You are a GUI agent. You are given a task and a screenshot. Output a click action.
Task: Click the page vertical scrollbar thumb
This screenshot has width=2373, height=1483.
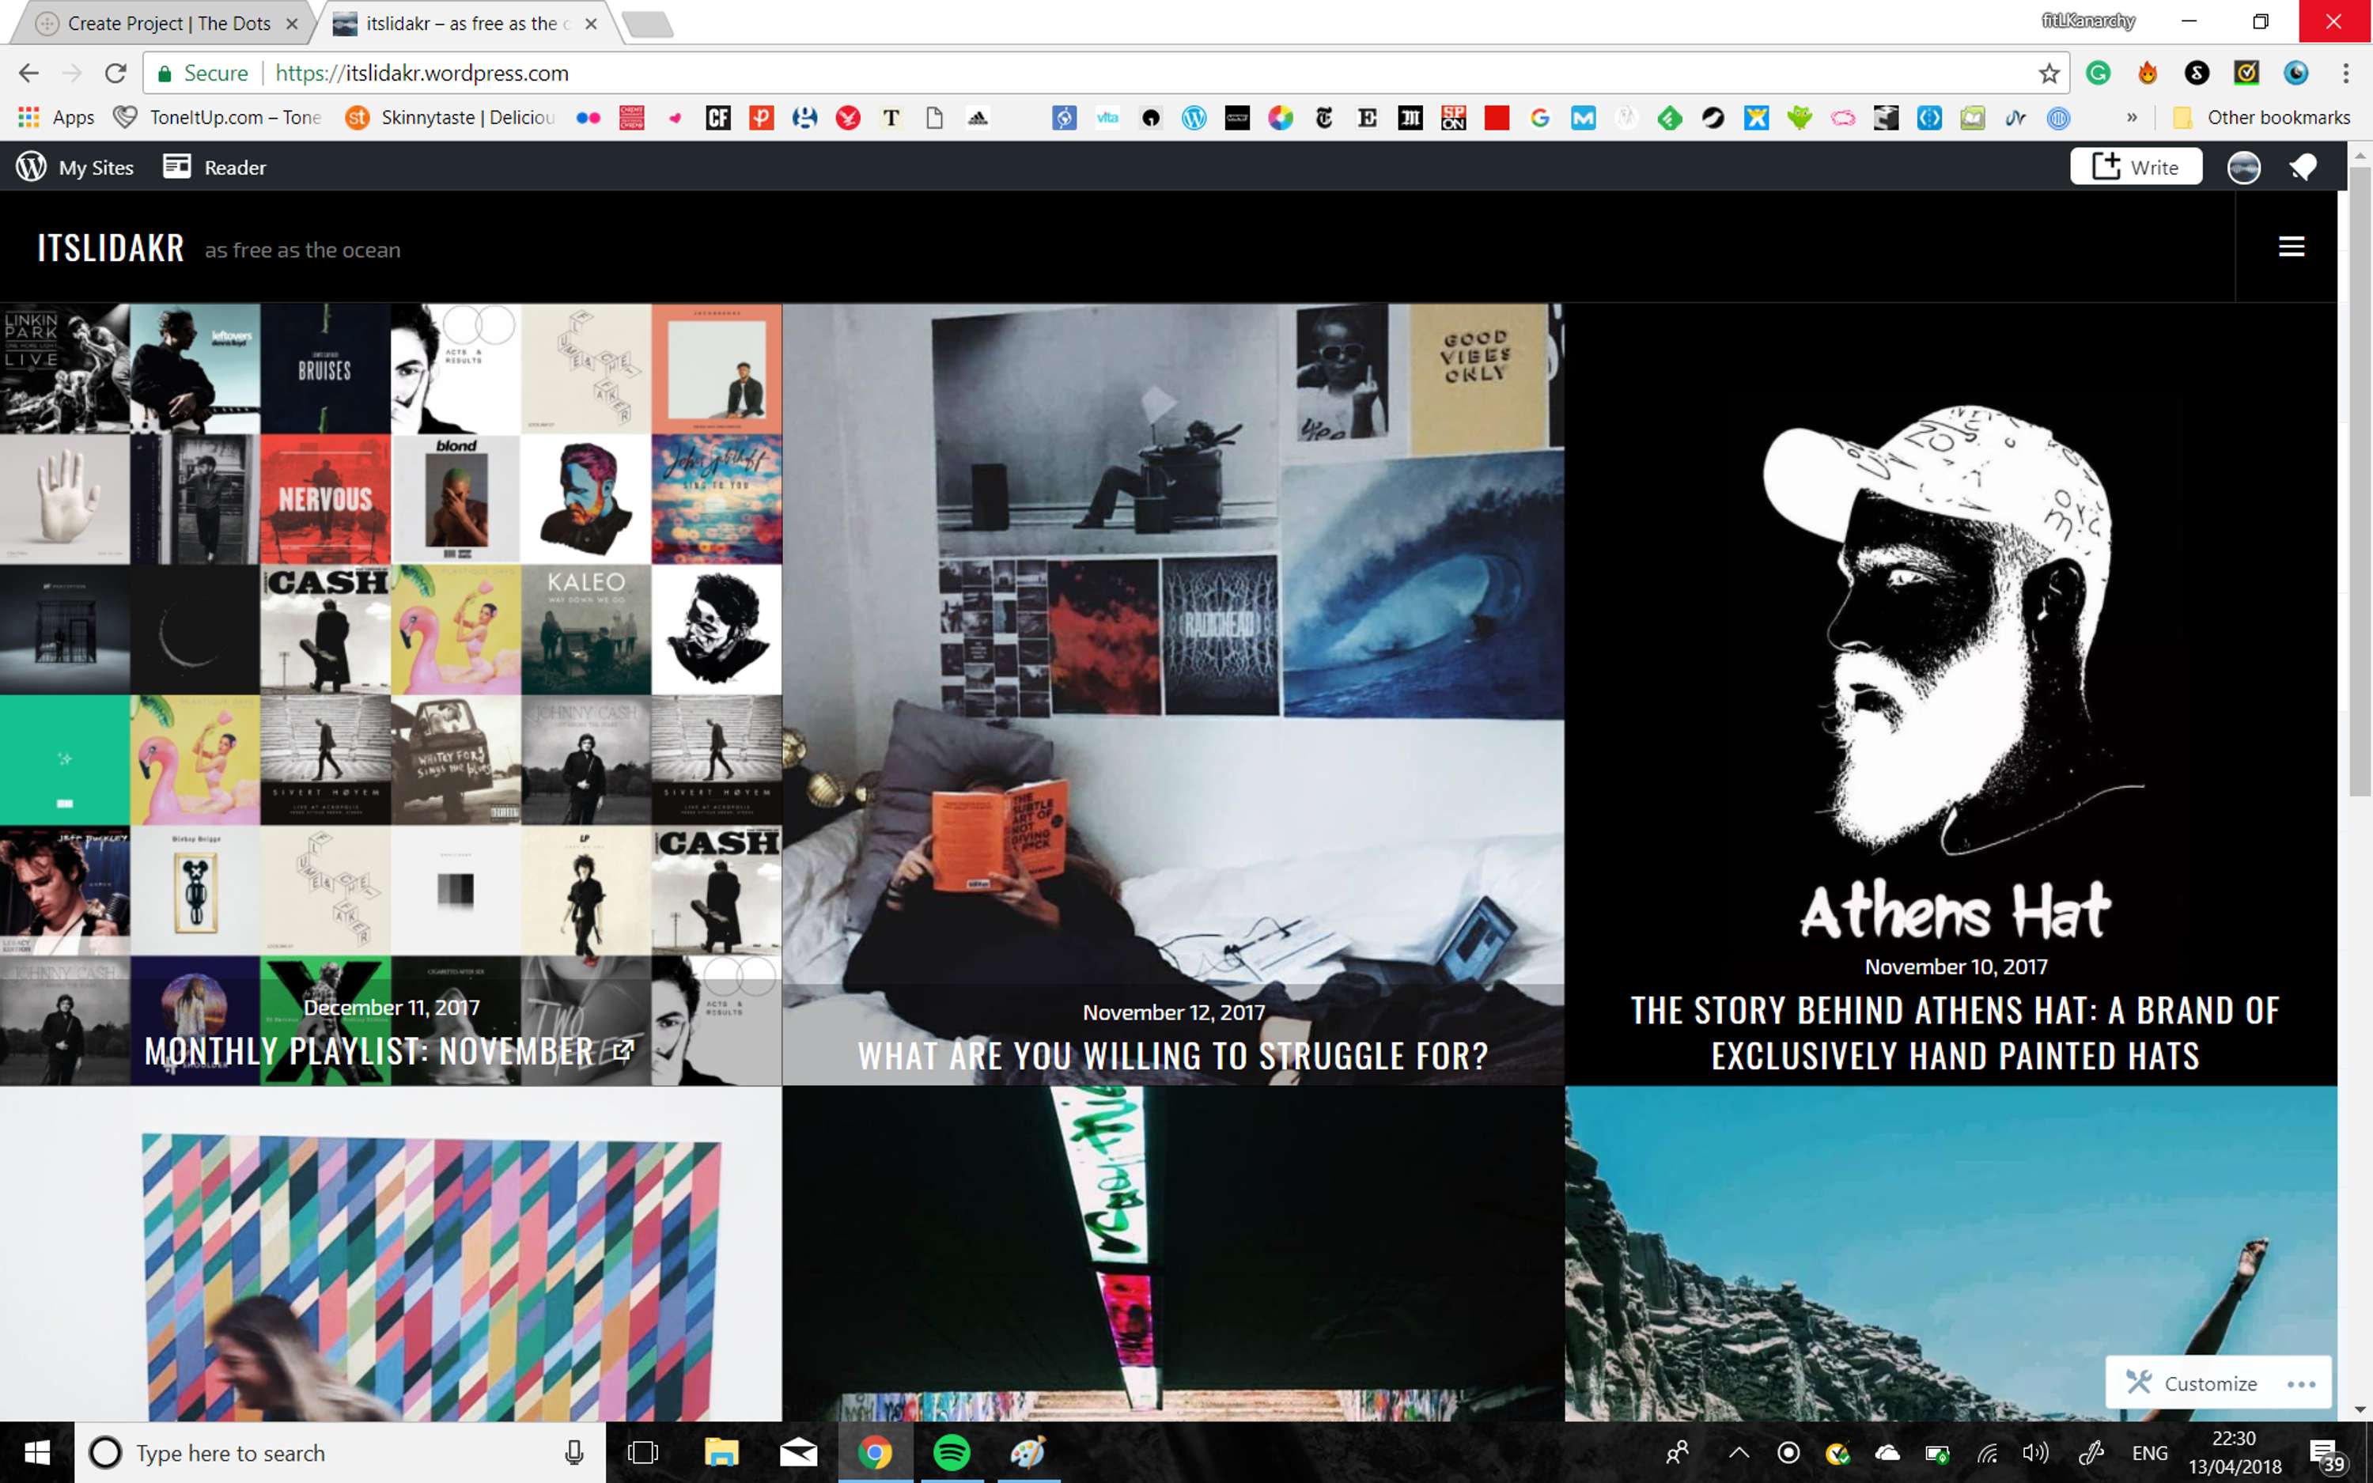[2360, 481]
